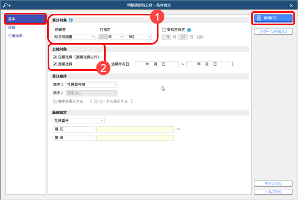
Task: Click the キャンセル button
Action: pos(273,183)
